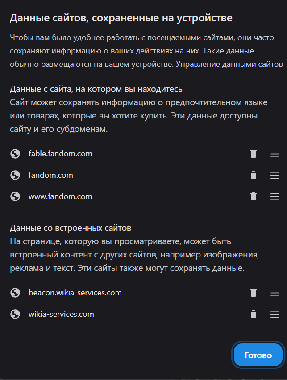The height and width of the screenshot is (380, 287).
Task: Click globe icon beside beacon.wikia-services.com
Action: (15, 293)
